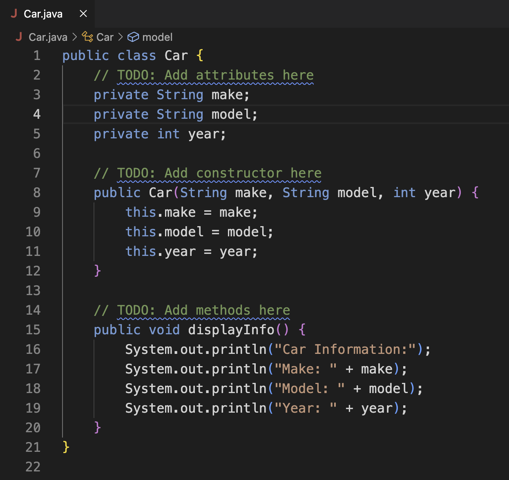
Task: Click the Java icon in the breadcrumb bar
Action: point(19,37)
